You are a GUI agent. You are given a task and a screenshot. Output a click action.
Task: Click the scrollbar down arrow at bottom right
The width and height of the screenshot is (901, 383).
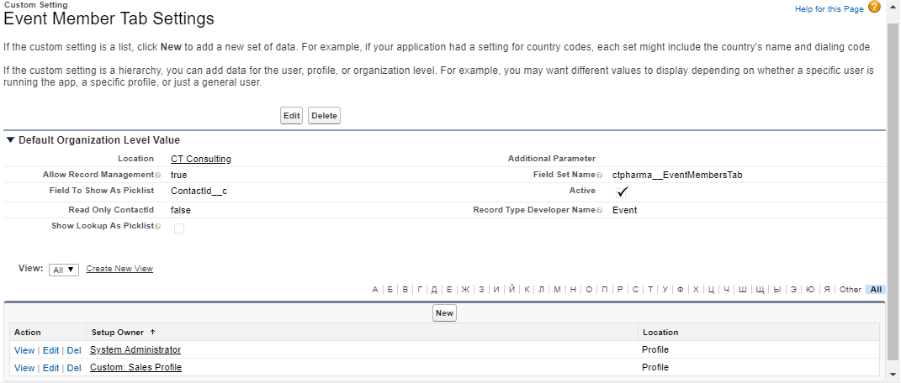pyautogui.click(x=893, y=374)
